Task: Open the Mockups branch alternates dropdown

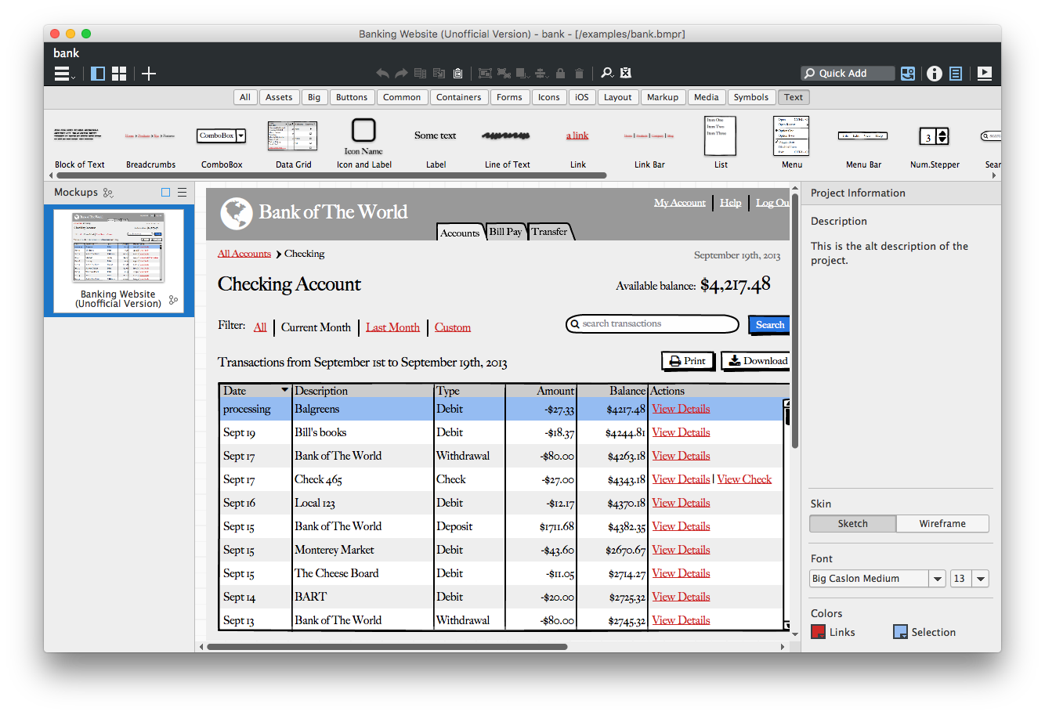Action: pos(108,193)
